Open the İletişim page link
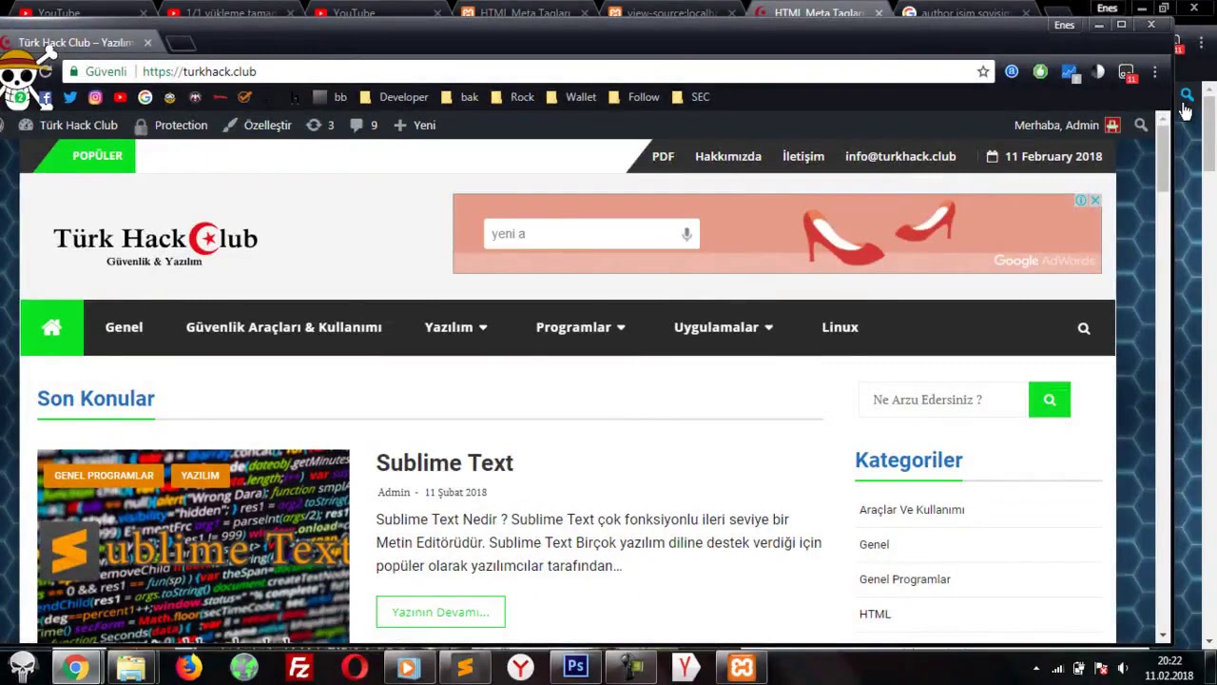This screenshot has height=685, width=1217. (x=803, y=156)
